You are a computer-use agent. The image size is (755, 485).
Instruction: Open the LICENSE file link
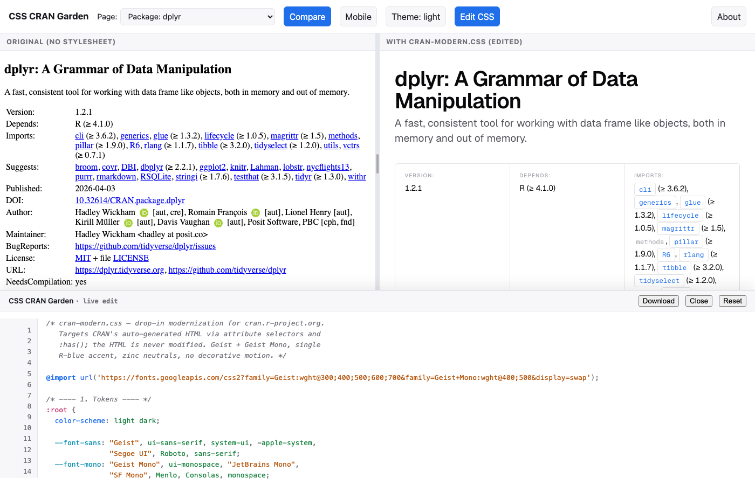[x=131, y=258]
